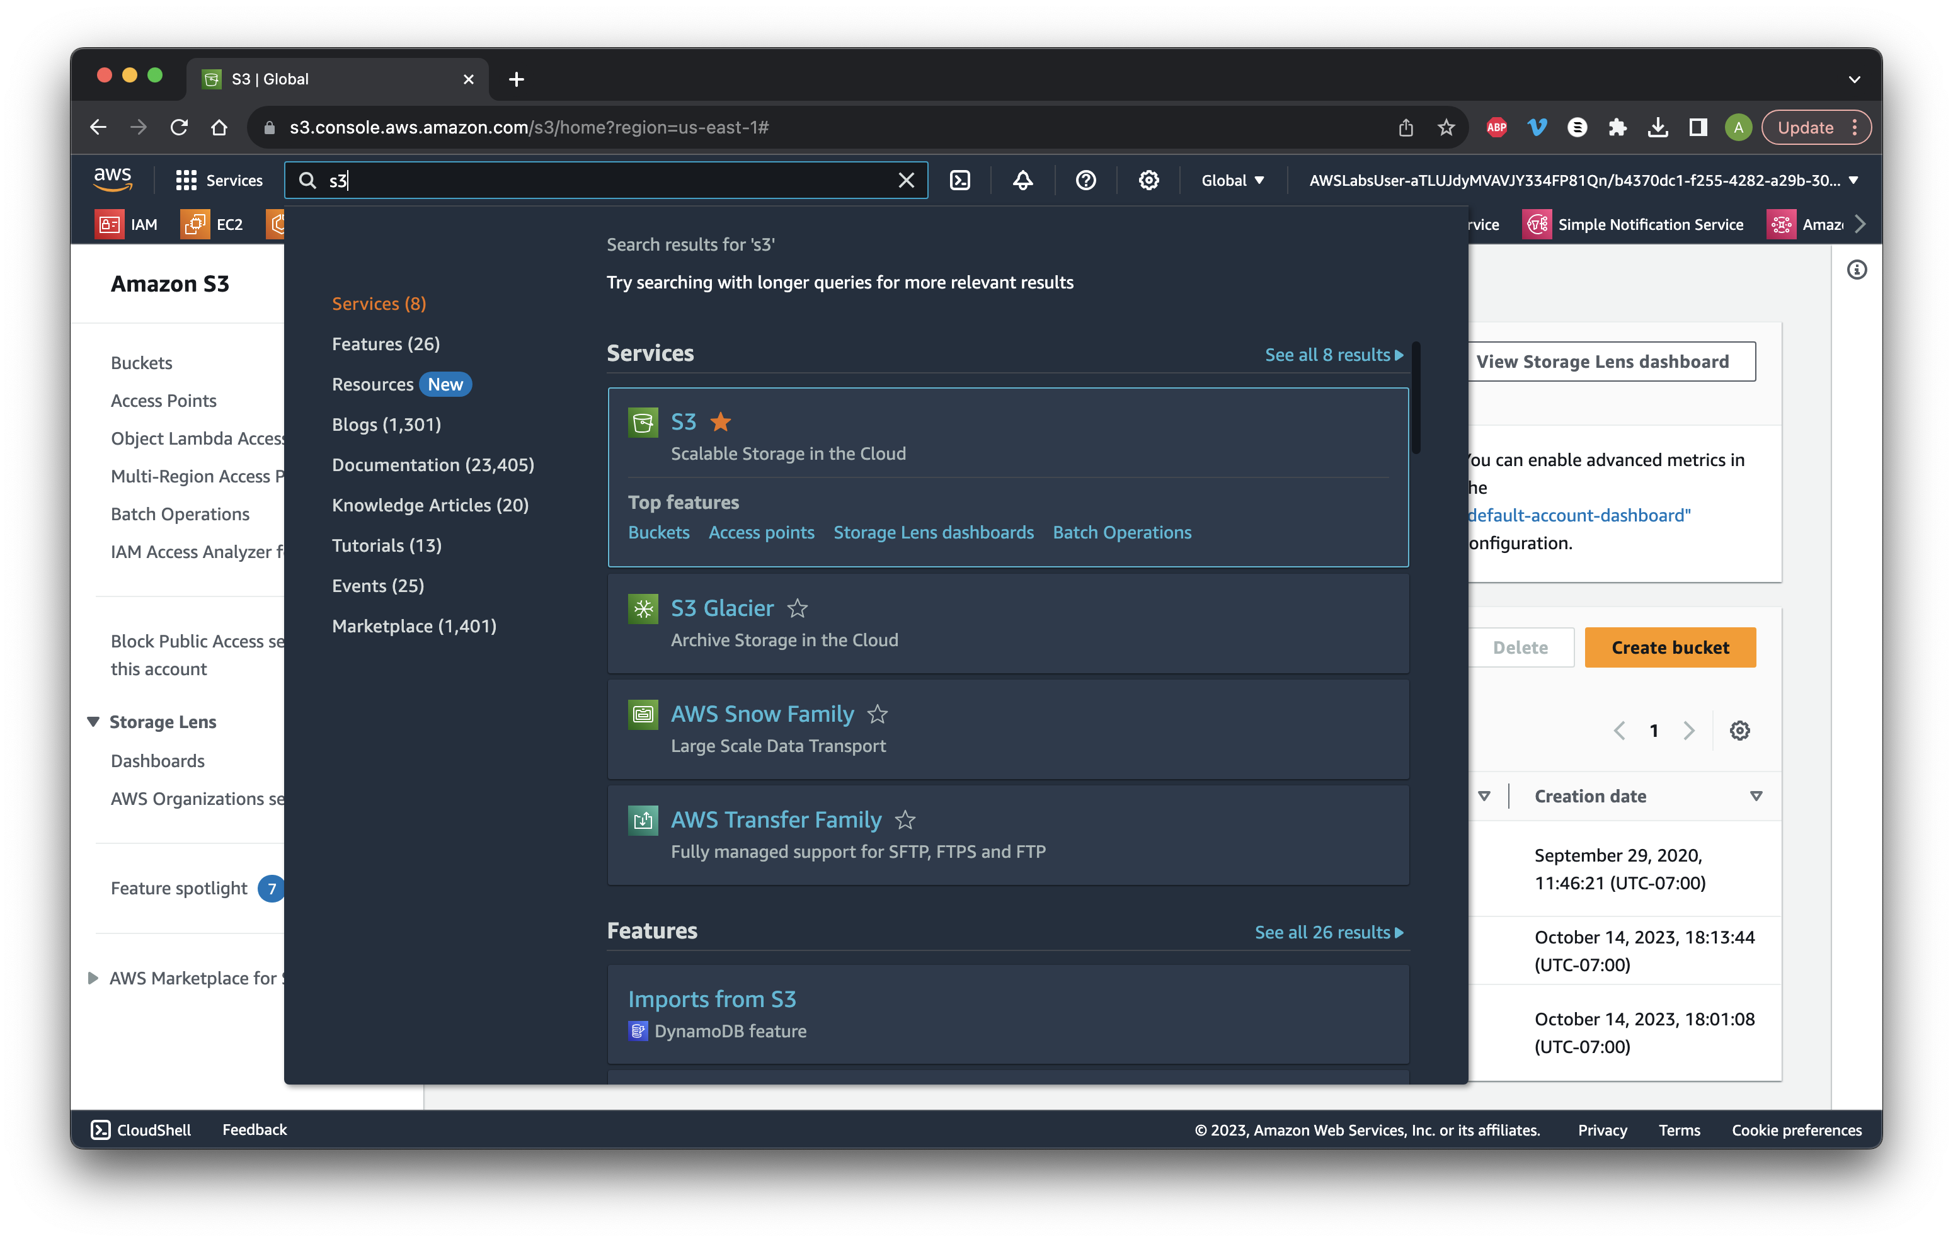
Task: Open AWS Snow Family result
Action: [762, 714]
